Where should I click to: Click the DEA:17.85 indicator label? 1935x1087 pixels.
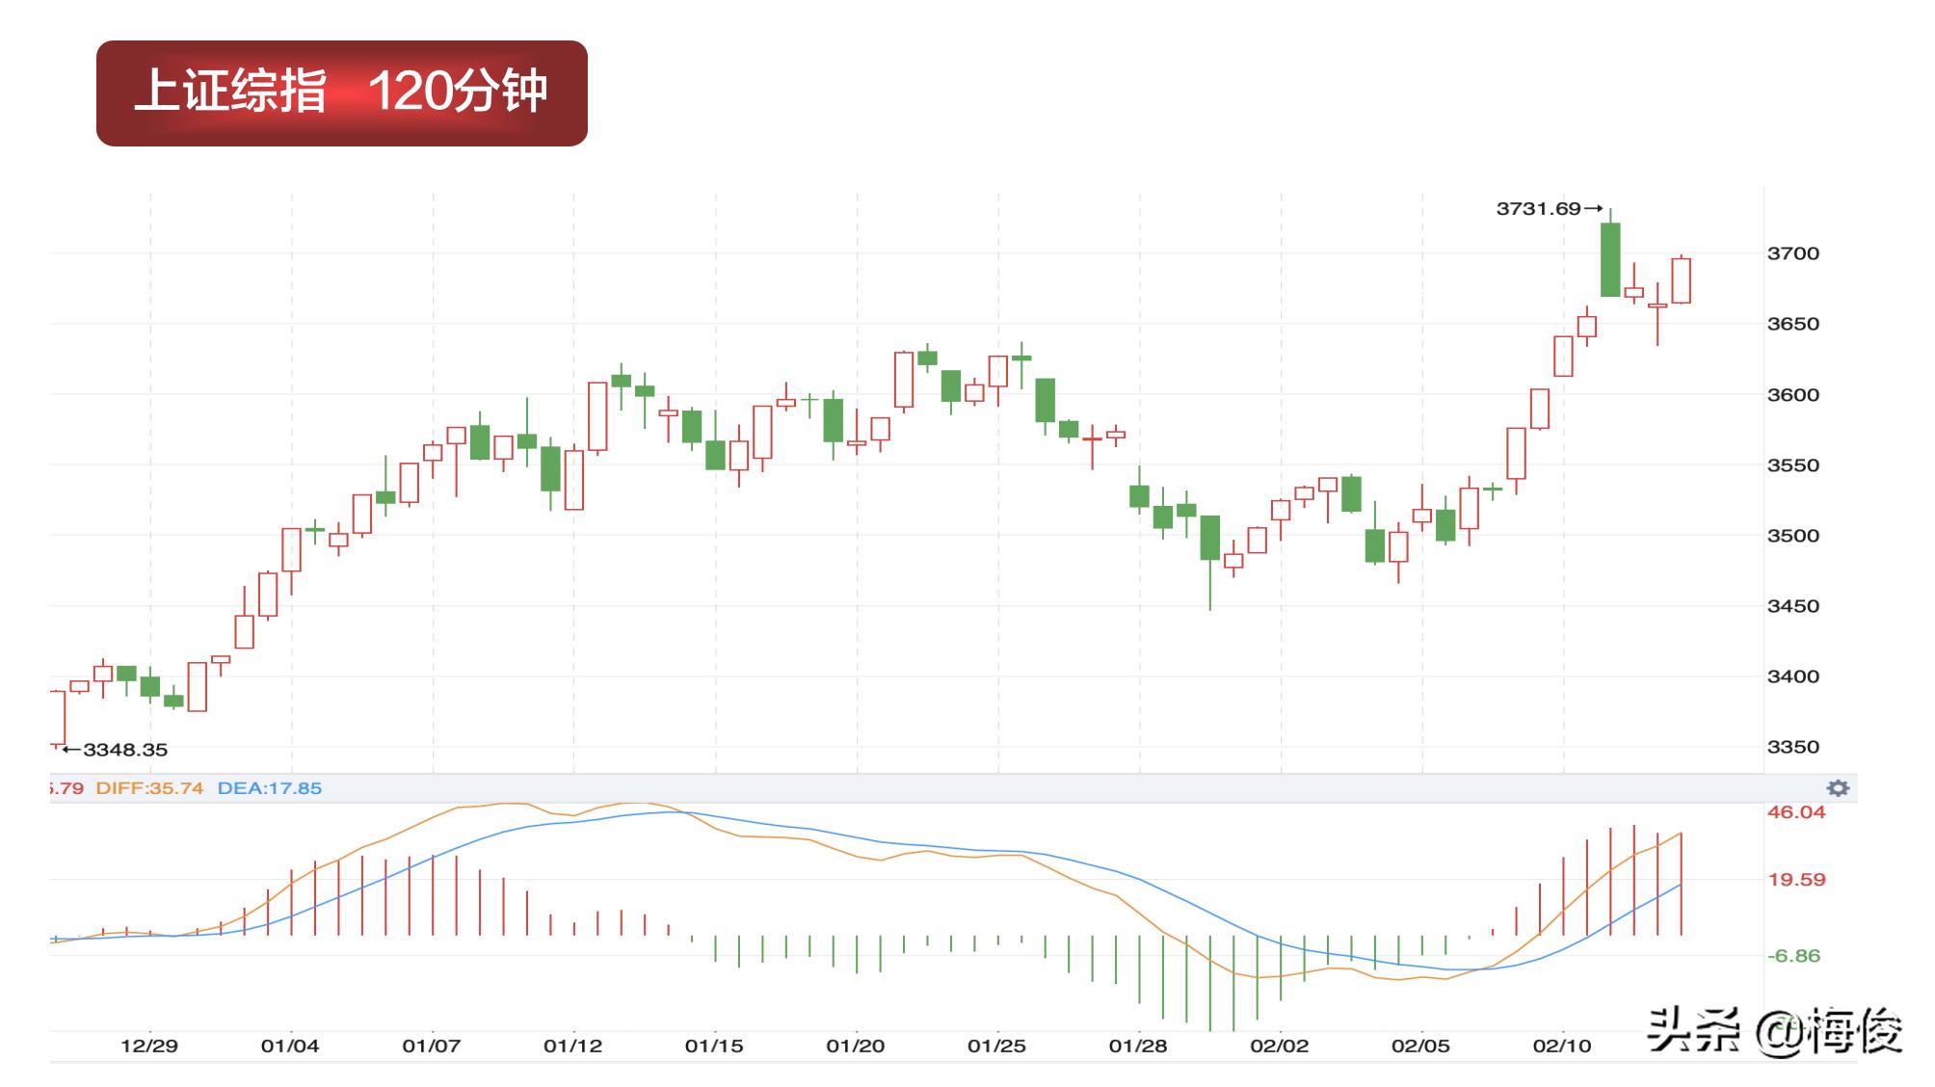[x=269, y=788]
